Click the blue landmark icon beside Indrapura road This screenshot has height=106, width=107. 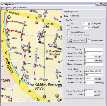tap(15, 67)
